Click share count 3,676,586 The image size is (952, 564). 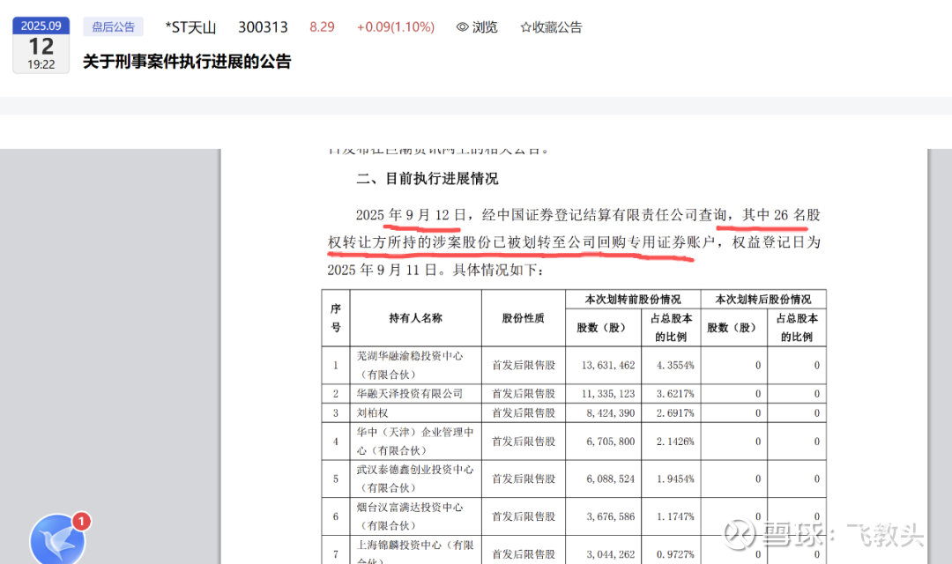click(x=610, y=516)
